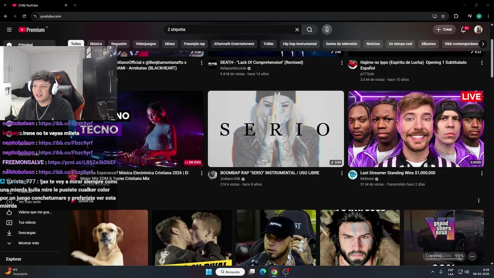Select the Series de televisión chip
Viewport: 494px width, 278px height.
pyautogui.click(x=342, y=44)
